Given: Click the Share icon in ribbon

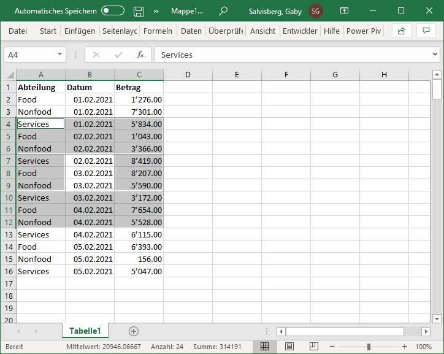Looking at the screenshot, I should click(402, 31).
